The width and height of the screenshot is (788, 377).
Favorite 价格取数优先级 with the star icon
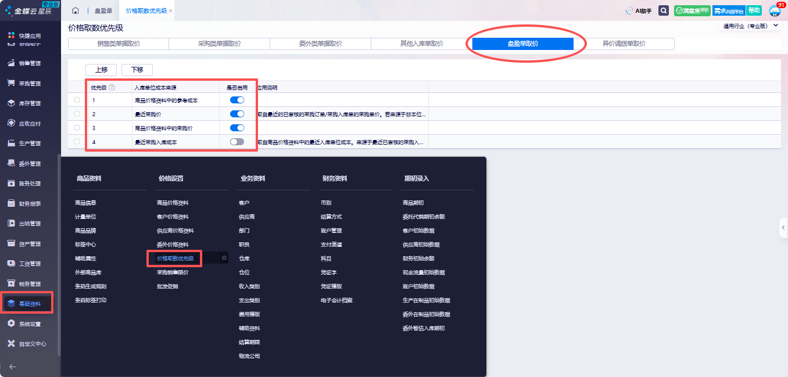tap(224, 258)
